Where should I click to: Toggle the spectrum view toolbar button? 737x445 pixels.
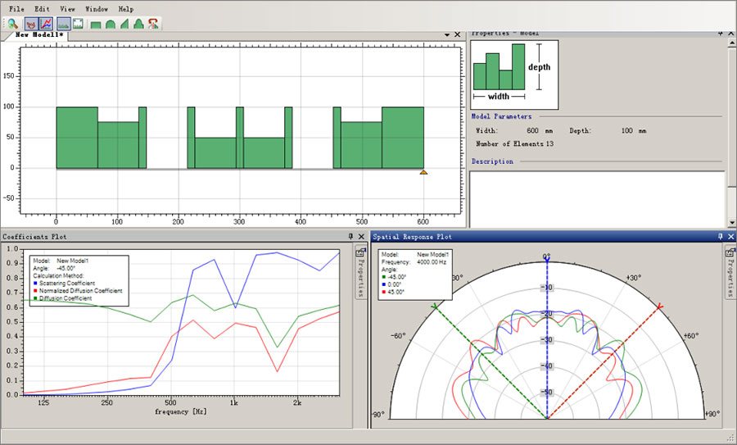point(64,24)
